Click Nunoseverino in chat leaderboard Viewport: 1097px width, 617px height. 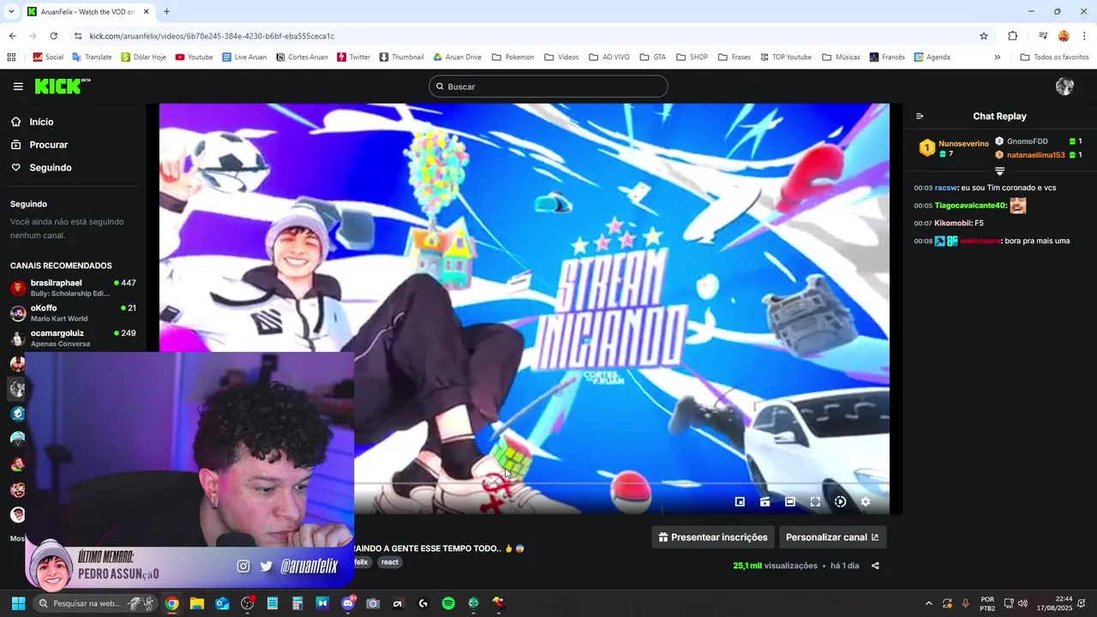pyautogui.click(x=963, y=144)
